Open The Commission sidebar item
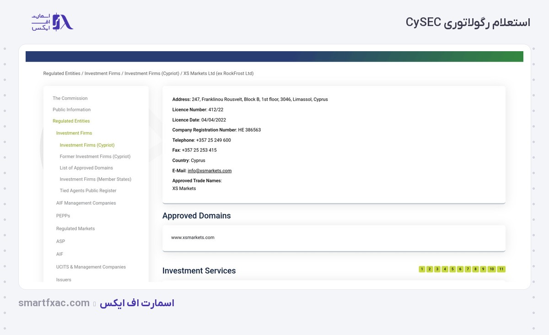The height and width of the screenshot is (335, 549). tap(70, 98)
